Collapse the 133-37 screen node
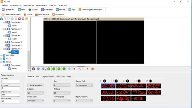 click(x=1, y=62)
